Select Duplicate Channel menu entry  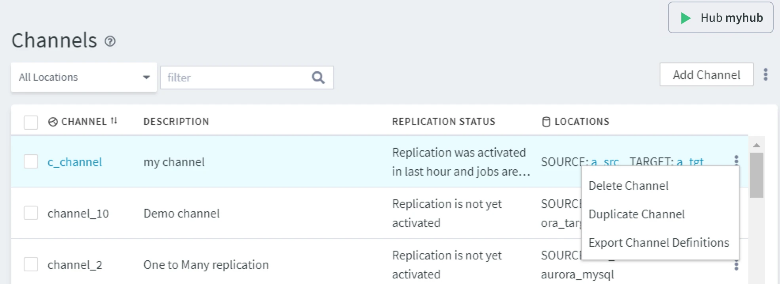click(x=636, y=214)
